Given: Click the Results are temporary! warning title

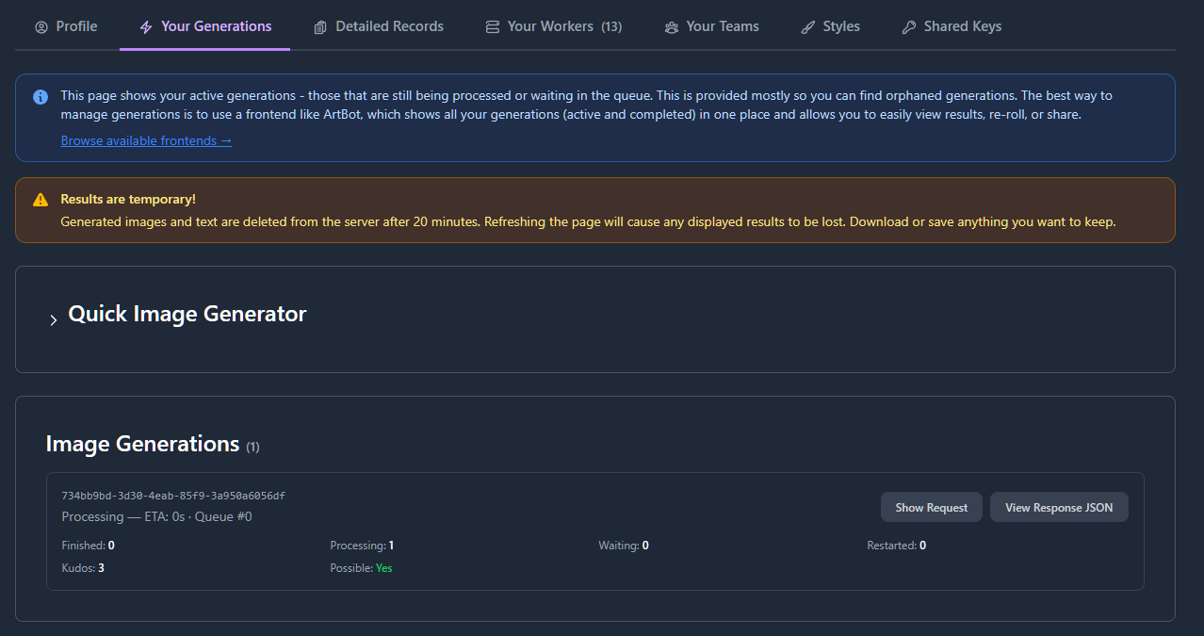Looking at the screenshot, I should point(128,200).
